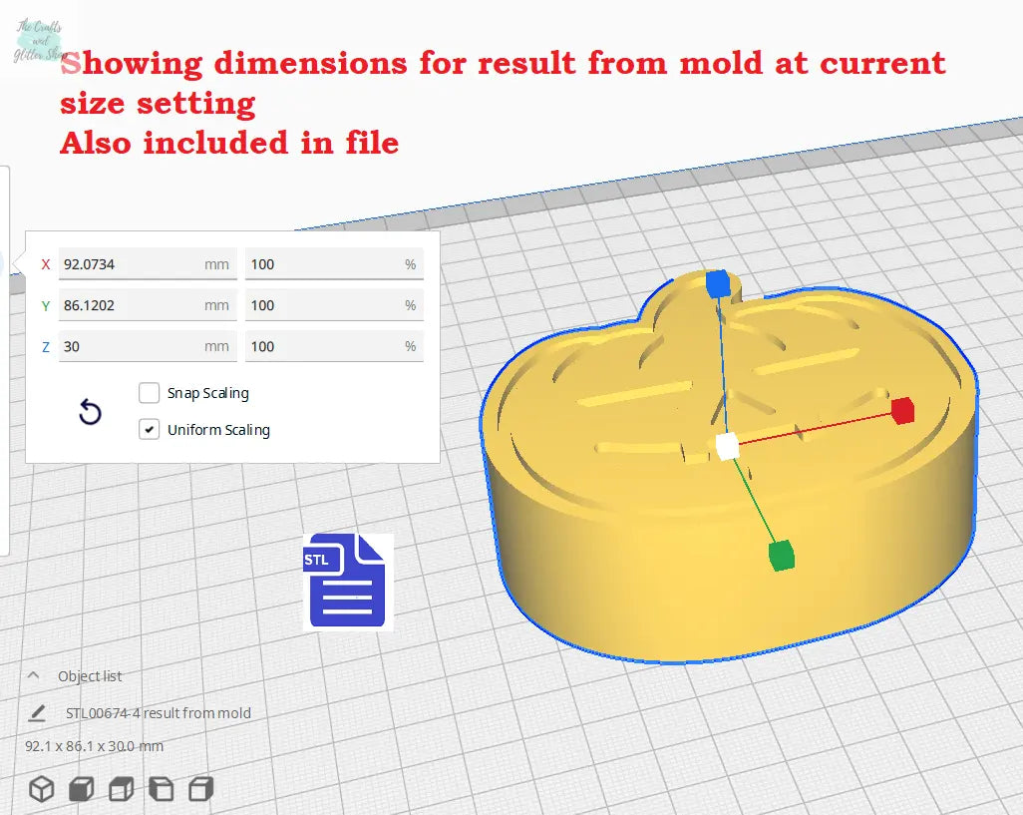Click the green Y-axis scale handle
This screenshot has height=815, width=1023.
click(782, 555)
